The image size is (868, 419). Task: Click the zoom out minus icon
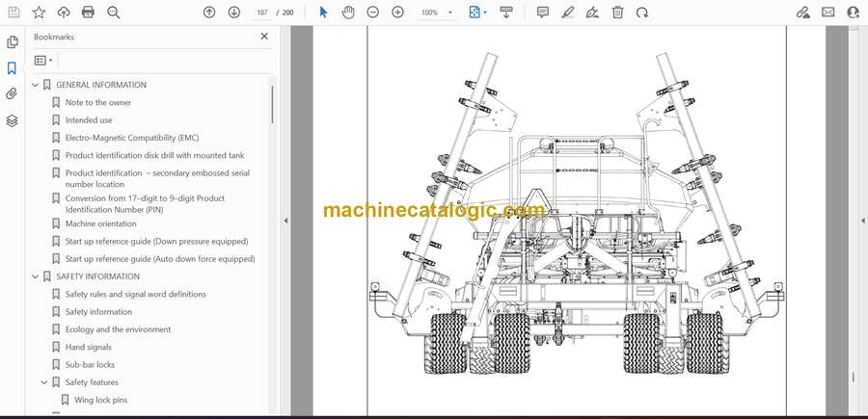point(372,13)
